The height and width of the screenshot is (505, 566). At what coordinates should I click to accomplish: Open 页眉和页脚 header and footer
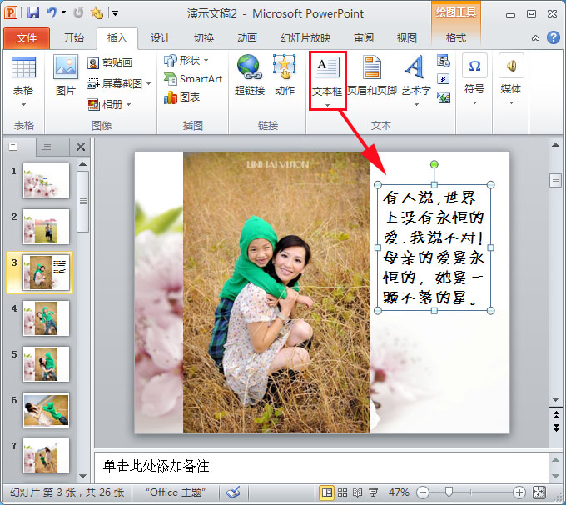[372, 75]
